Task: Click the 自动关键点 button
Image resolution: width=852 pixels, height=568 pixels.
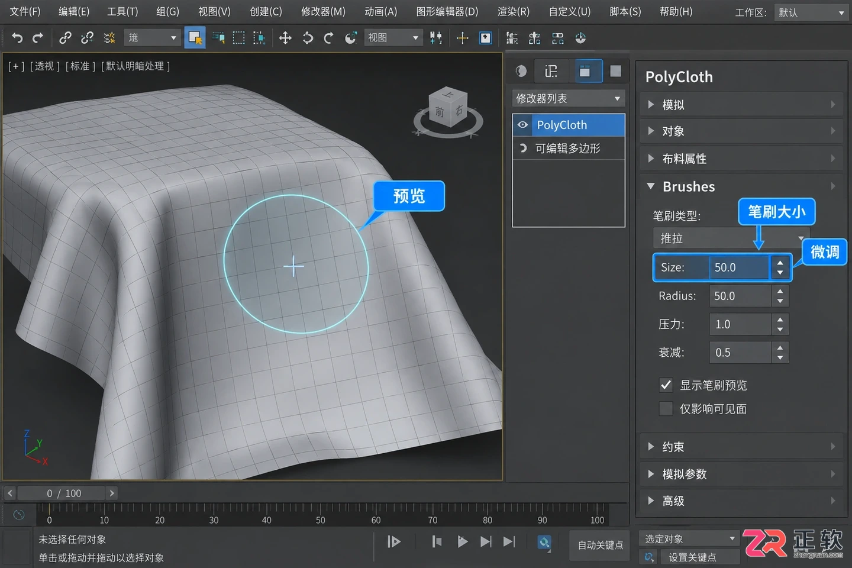Action: point(601,545)
